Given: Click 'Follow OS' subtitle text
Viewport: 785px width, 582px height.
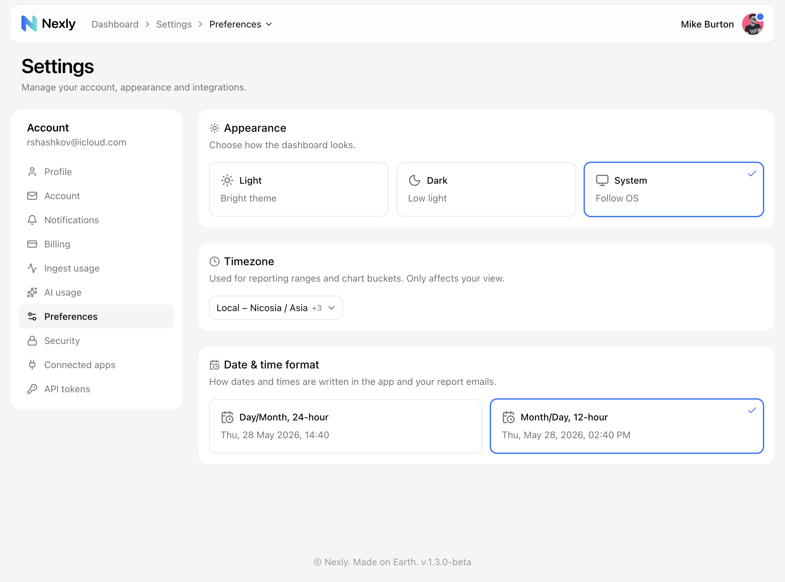Looking at the screenshot, I should [617, 198].
